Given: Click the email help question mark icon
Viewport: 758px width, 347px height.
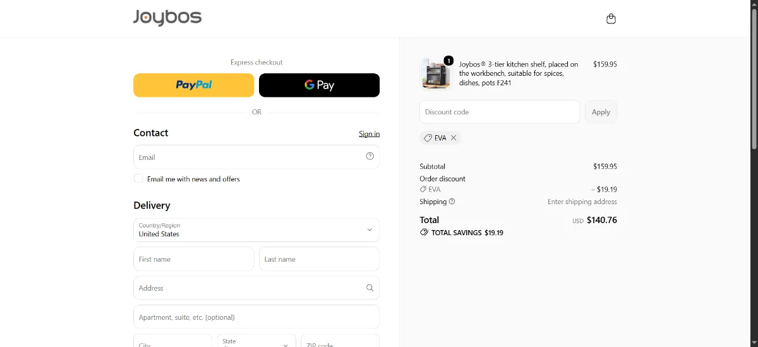Looking at the screenshot, I should [370, 156].
